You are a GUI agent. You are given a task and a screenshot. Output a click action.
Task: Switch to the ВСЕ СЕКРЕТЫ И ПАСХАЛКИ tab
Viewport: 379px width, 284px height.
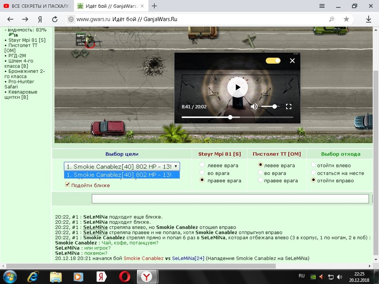[x=37, y=6]
